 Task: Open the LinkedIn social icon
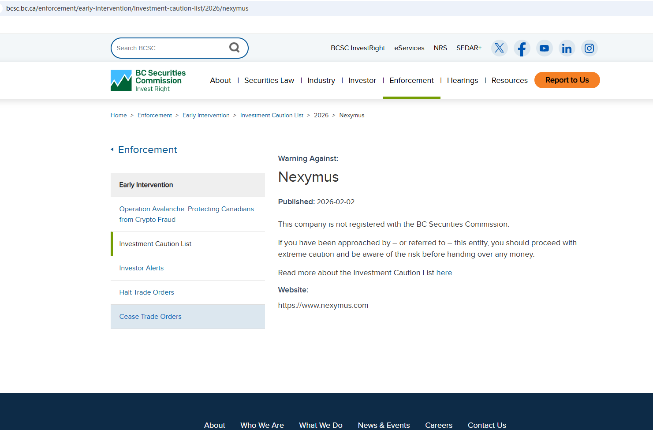[x=567, y=48]
